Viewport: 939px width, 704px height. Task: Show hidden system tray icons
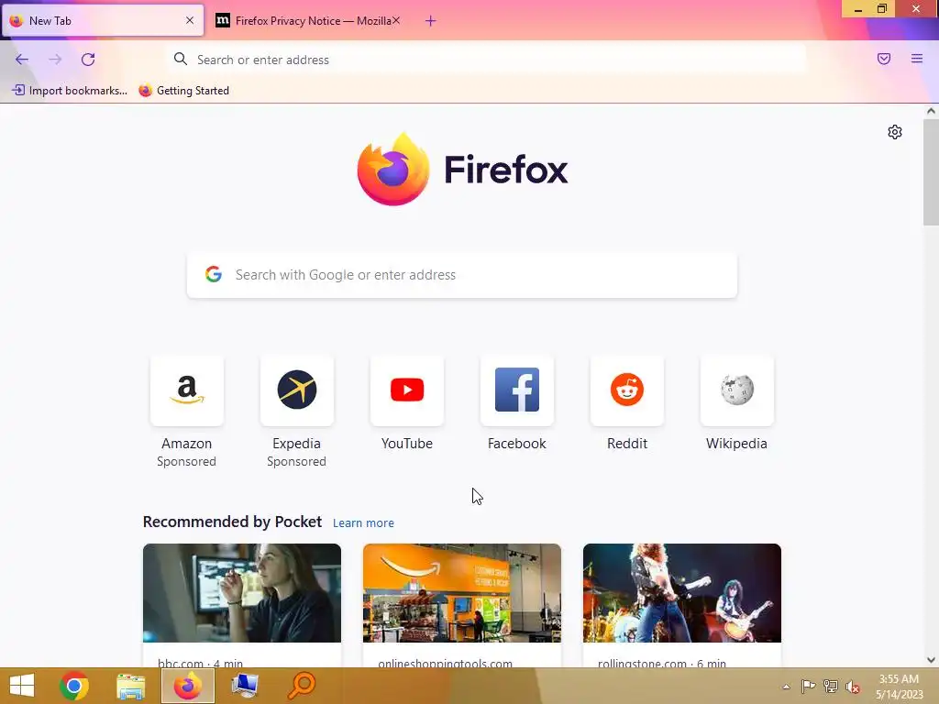point(786,687)
